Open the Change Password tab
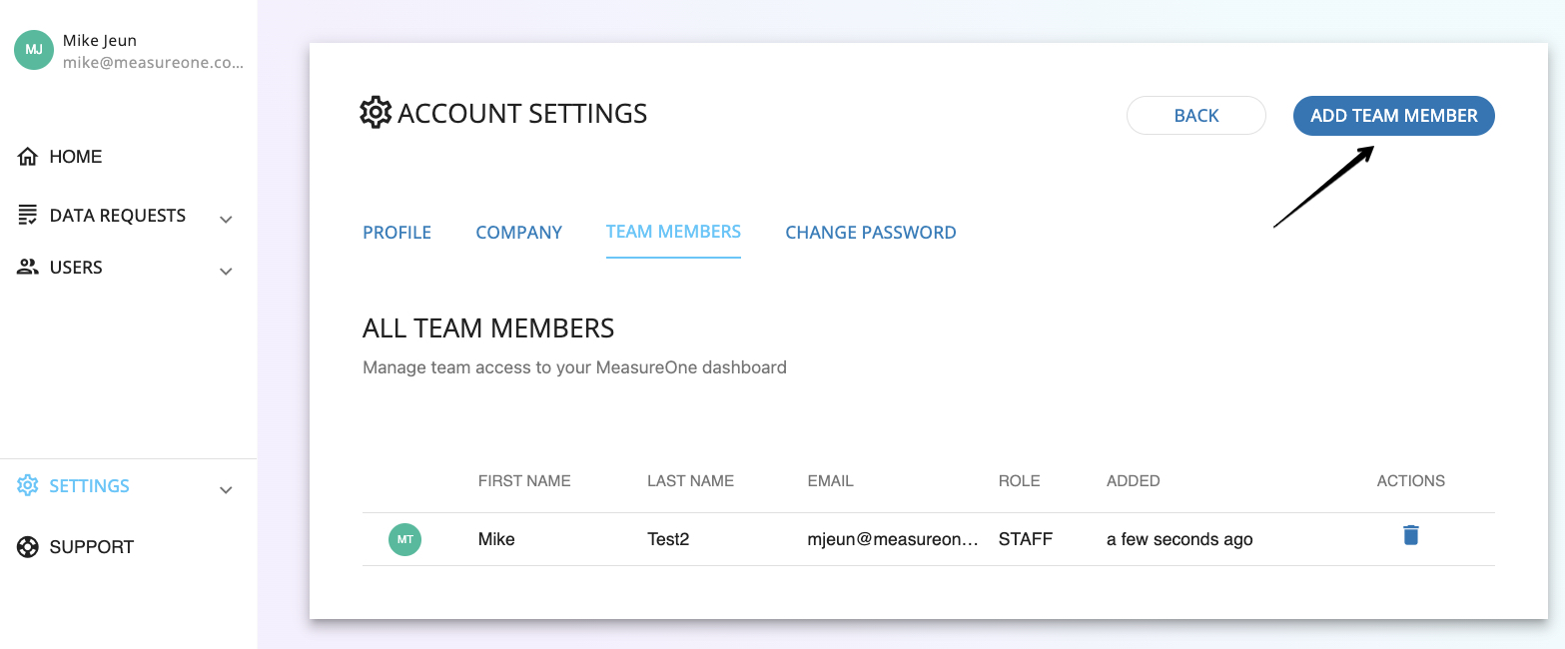The height and width of the screenshot is (649, 1565). click(x=871, y=233)
